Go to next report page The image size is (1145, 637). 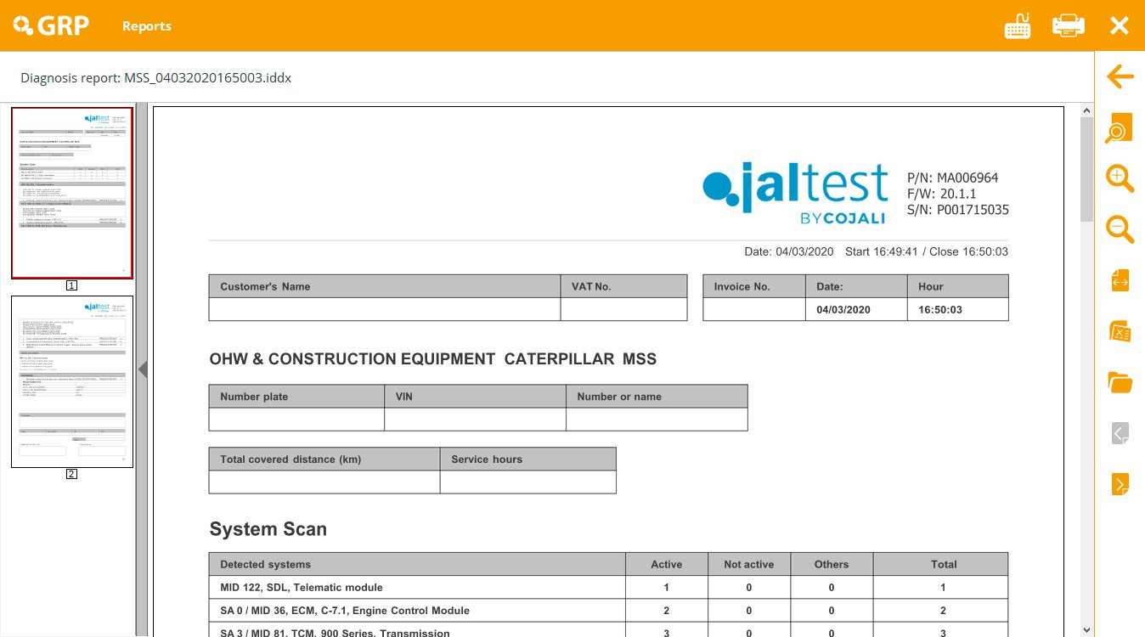click(x=1120, y=484)
